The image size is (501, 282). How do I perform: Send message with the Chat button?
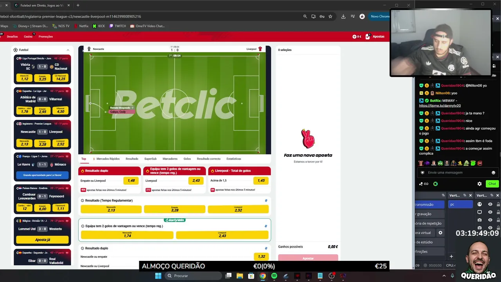[x=492, y=184]
